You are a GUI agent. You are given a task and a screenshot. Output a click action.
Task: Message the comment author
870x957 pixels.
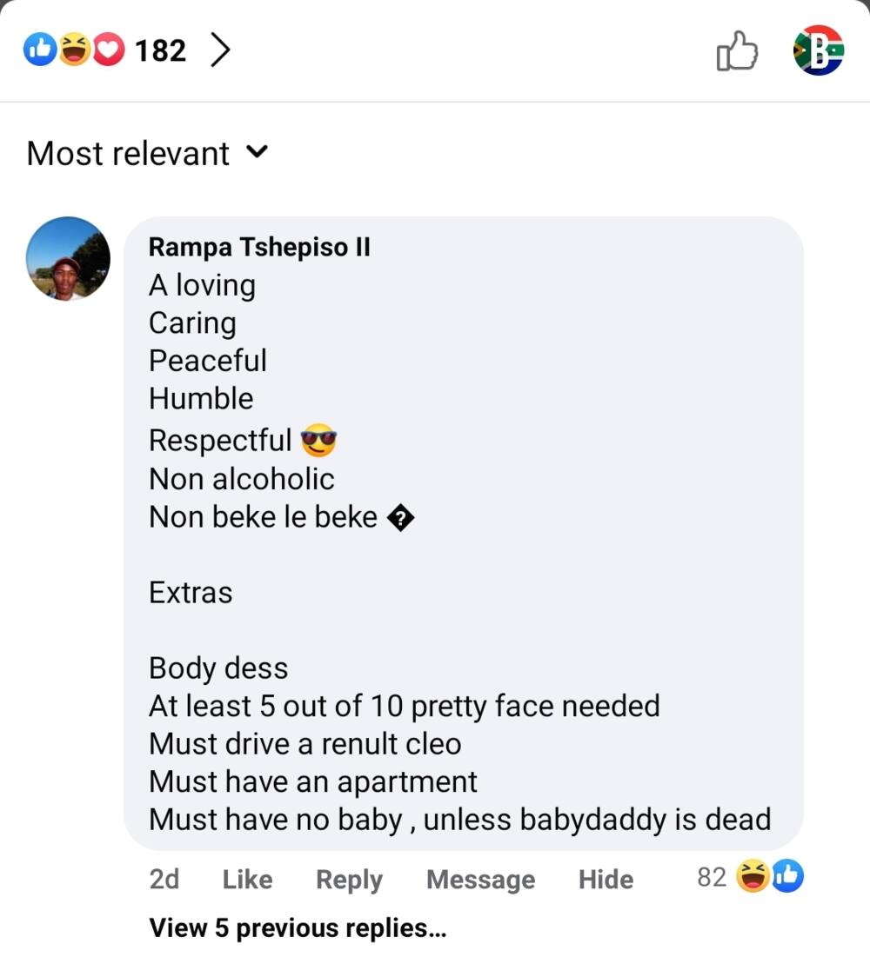(480, 881)
